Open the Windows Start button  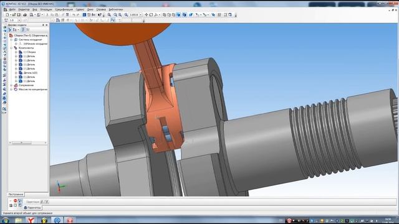6,220
